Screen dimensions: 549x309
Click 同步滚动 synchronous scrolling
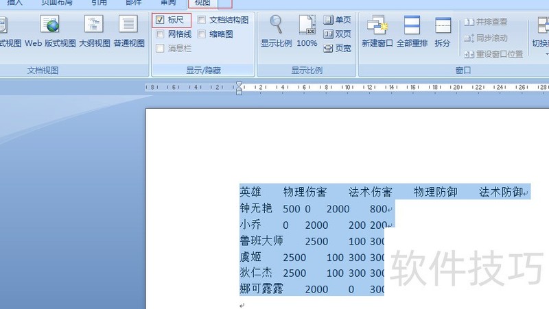pos(485,38)
